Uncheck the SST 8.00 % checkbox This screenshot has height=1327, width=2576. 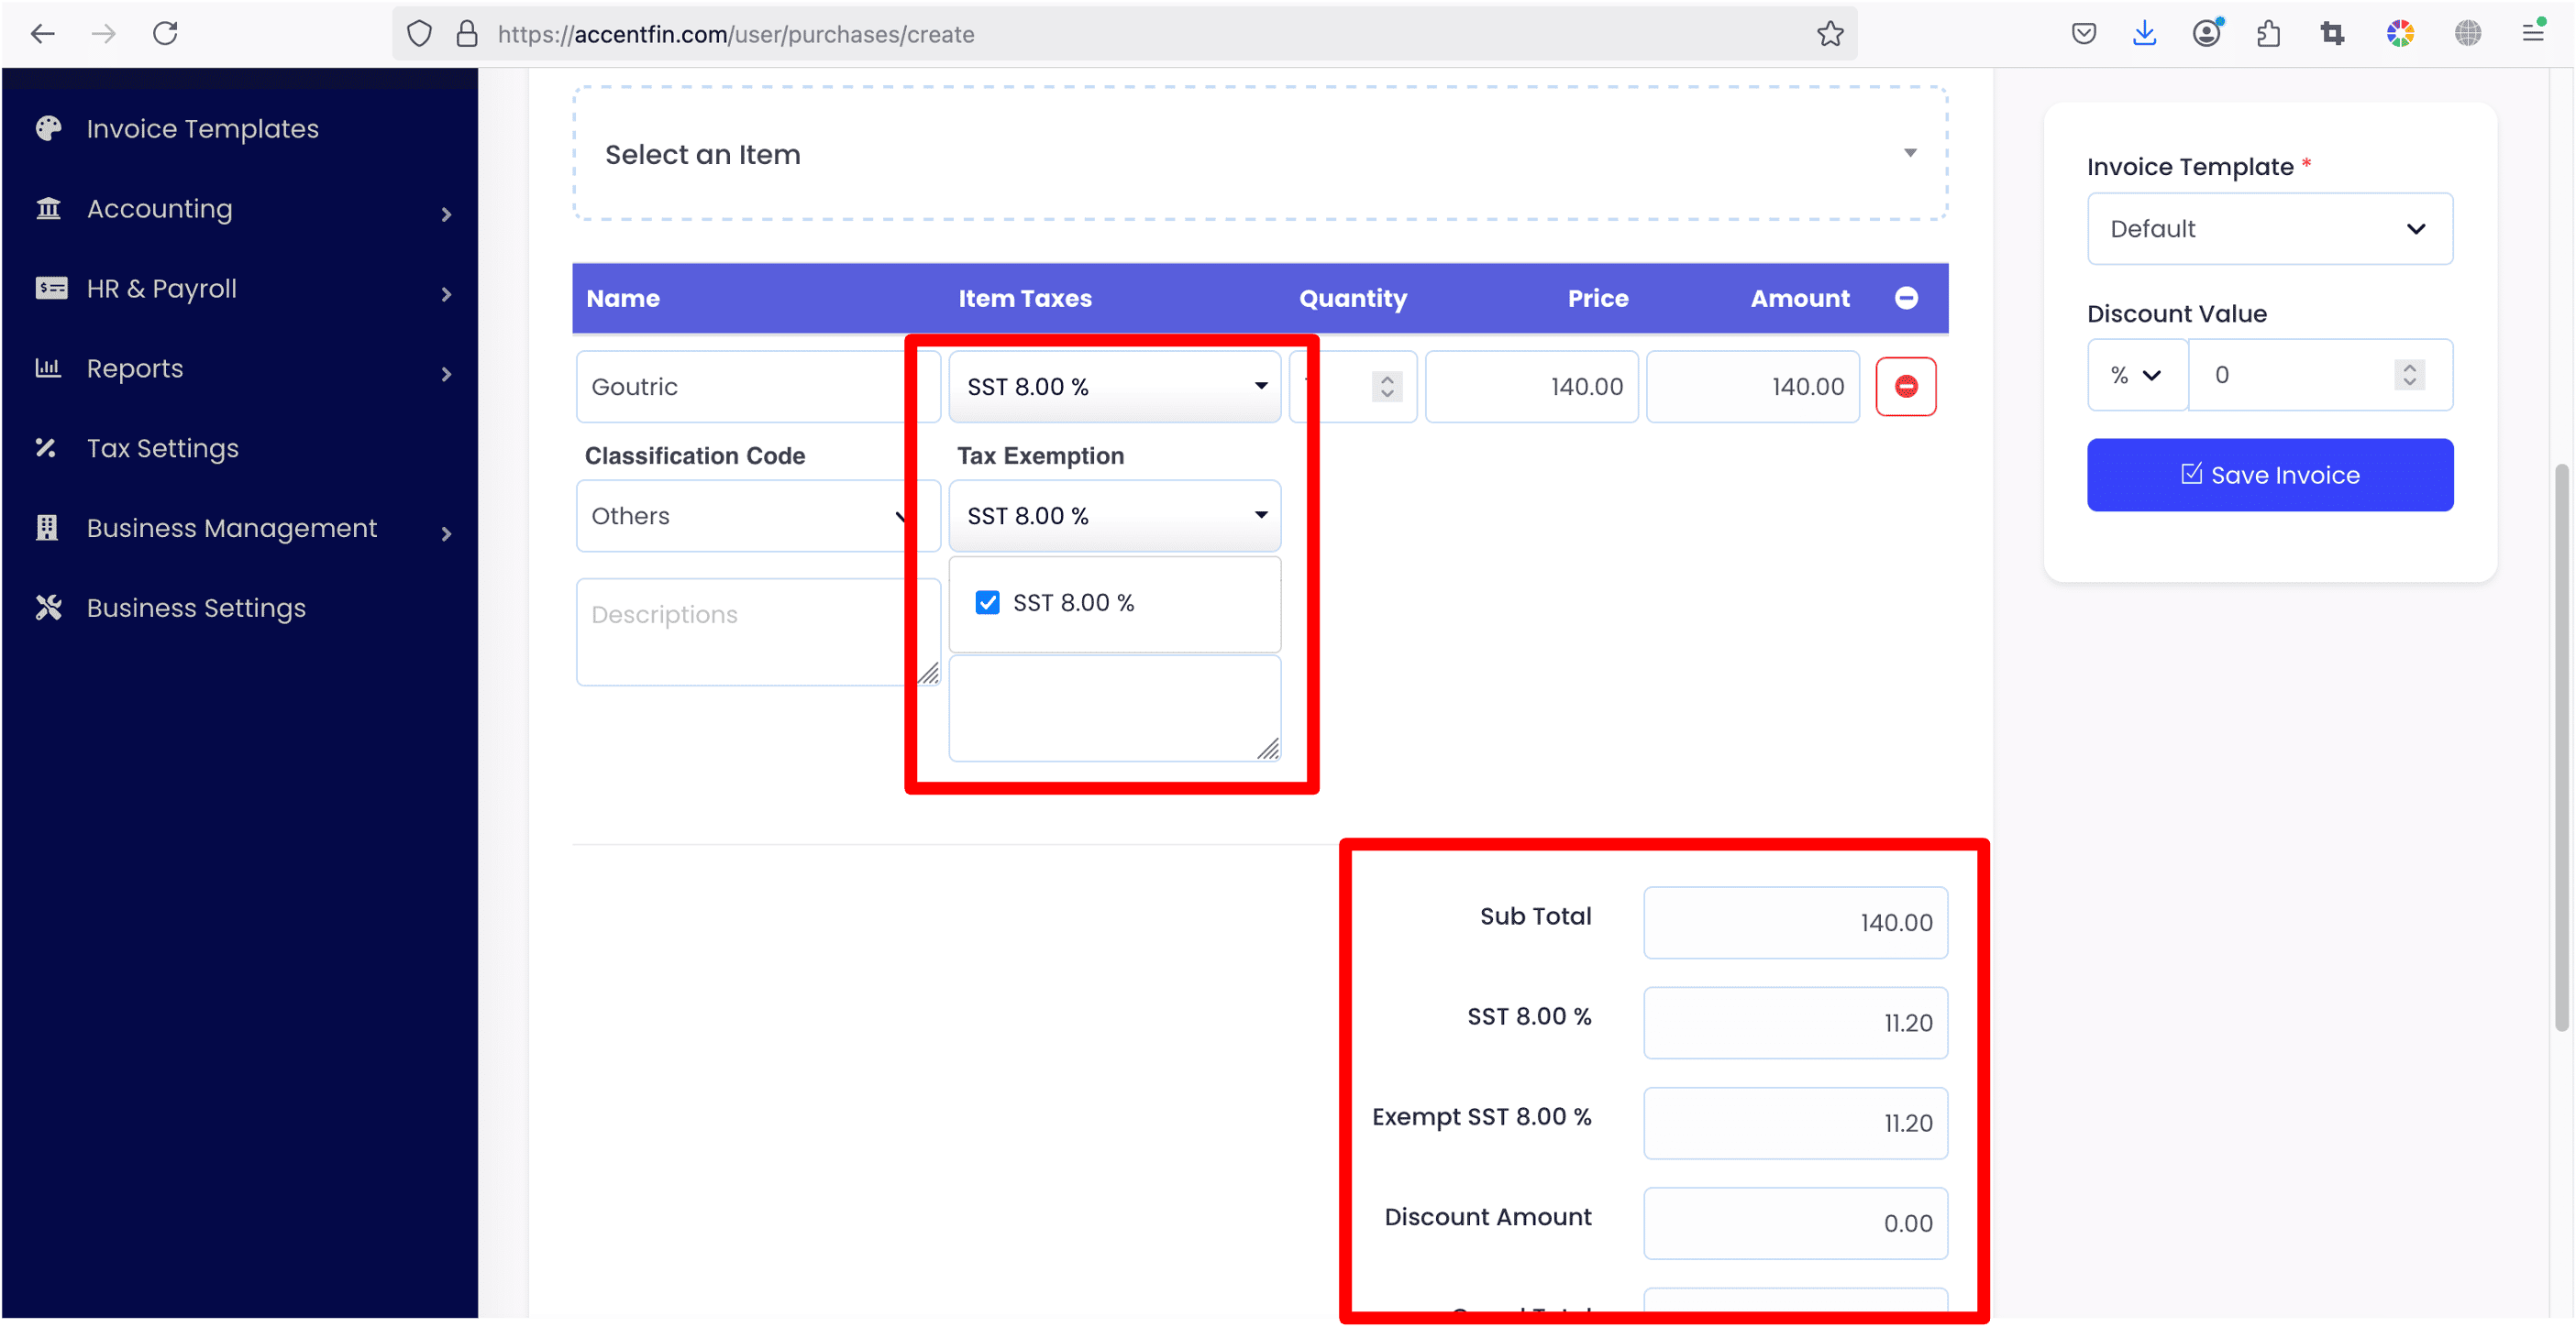tap(987, 602)
